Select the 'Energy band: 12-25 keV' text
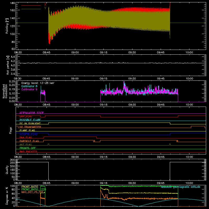The image size is (209, 209). 38,83
